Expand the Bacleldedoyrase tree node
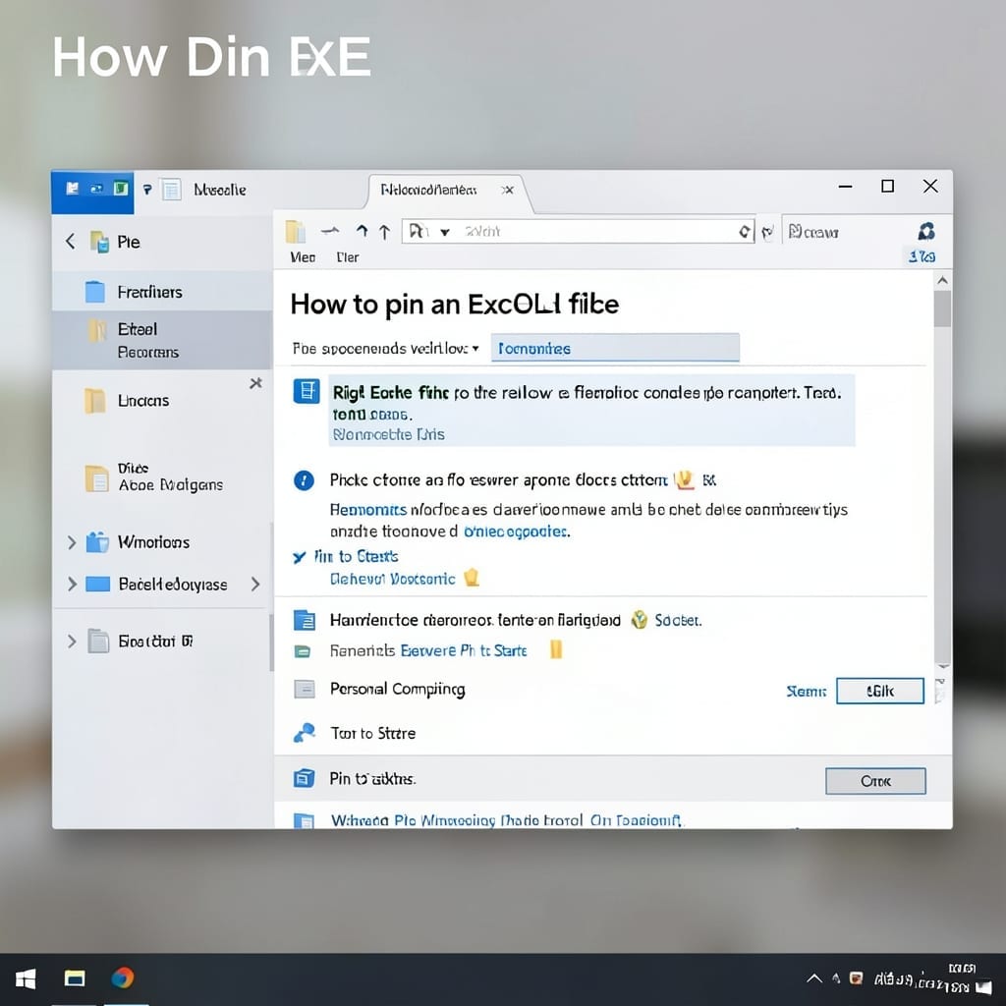 coord(71,584)
